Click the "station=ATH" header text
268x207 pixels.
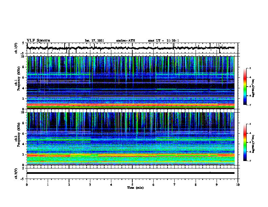[126, 41]
